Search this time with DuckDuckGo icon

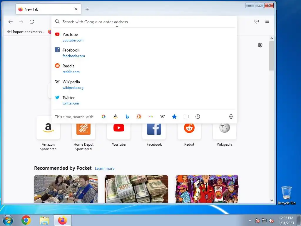[139, 117]
